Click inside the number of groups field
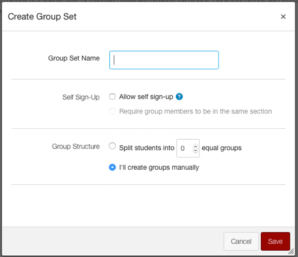The height and width of the screenshot is (257, 298). pyautogui.click(x=185, y=148)
